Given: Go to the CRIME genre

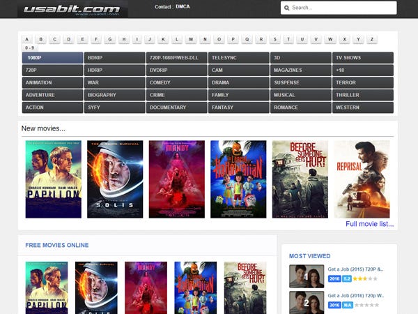Looking at the screenshot, I should coord(177,95).
